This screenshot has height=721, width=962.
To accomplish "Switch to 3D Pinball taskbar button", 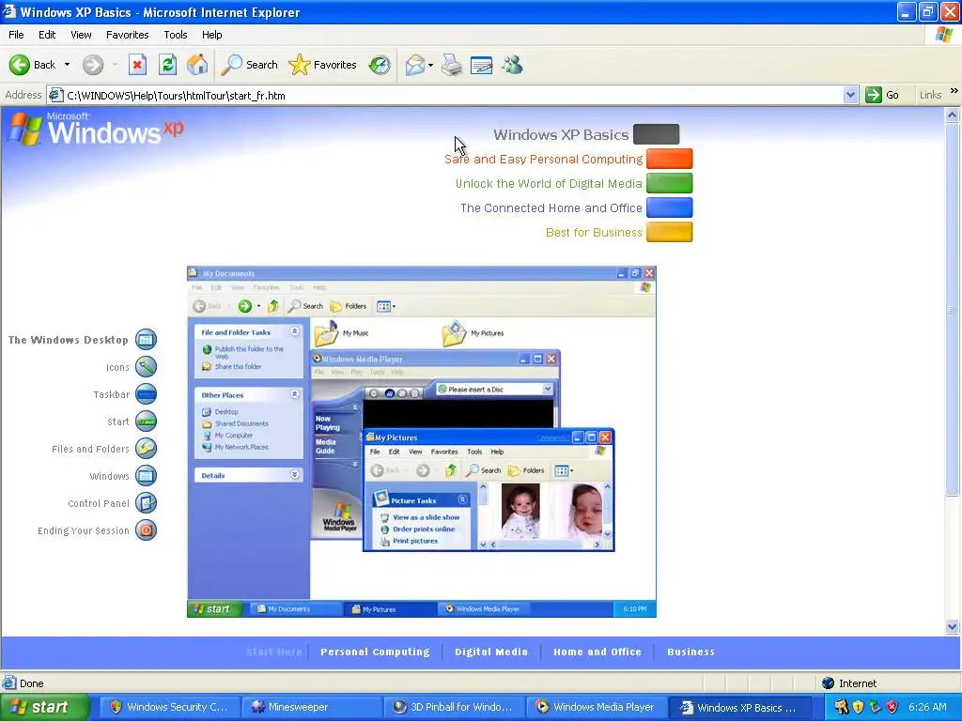I will pyautogui.click(x=453, y=707).
